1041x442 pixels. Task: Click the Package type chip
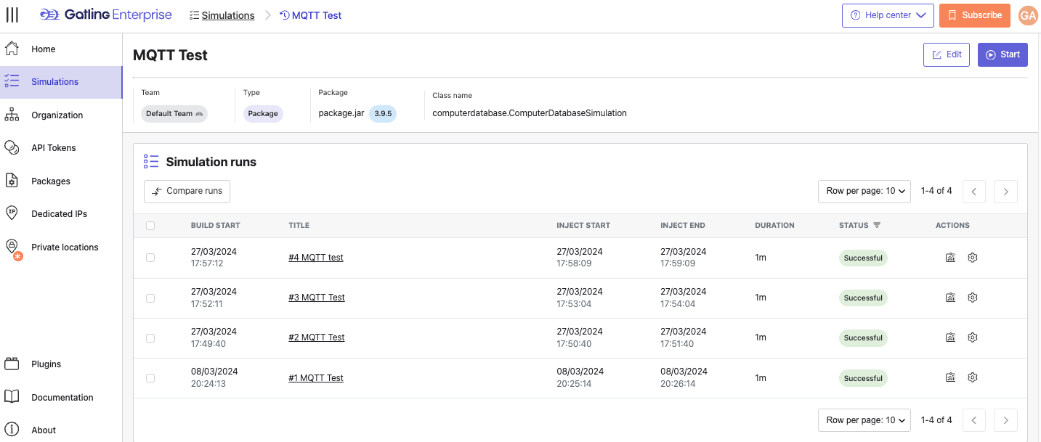(x=263, y=114)
